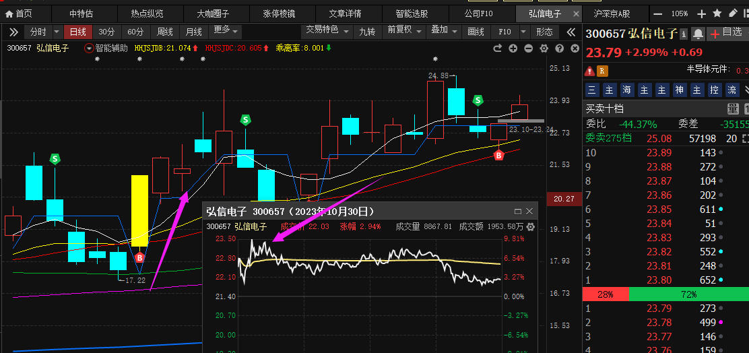Open the 大咖圈子 tab

[x=214, y=13]
